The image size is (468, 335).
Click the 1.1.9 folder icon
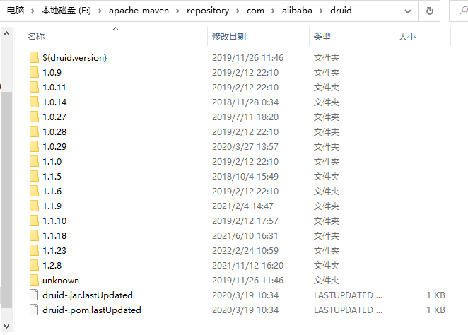(x=34, y=206)
